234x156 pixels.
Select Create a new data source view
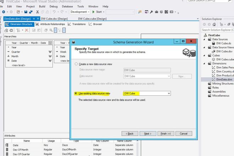tap(76, 64)
